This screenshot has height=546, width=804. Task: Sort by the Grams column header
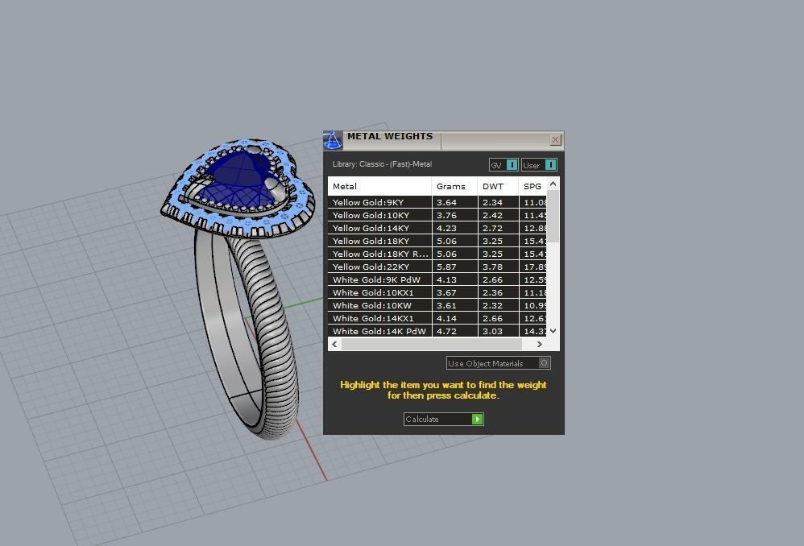coord(454,186)
